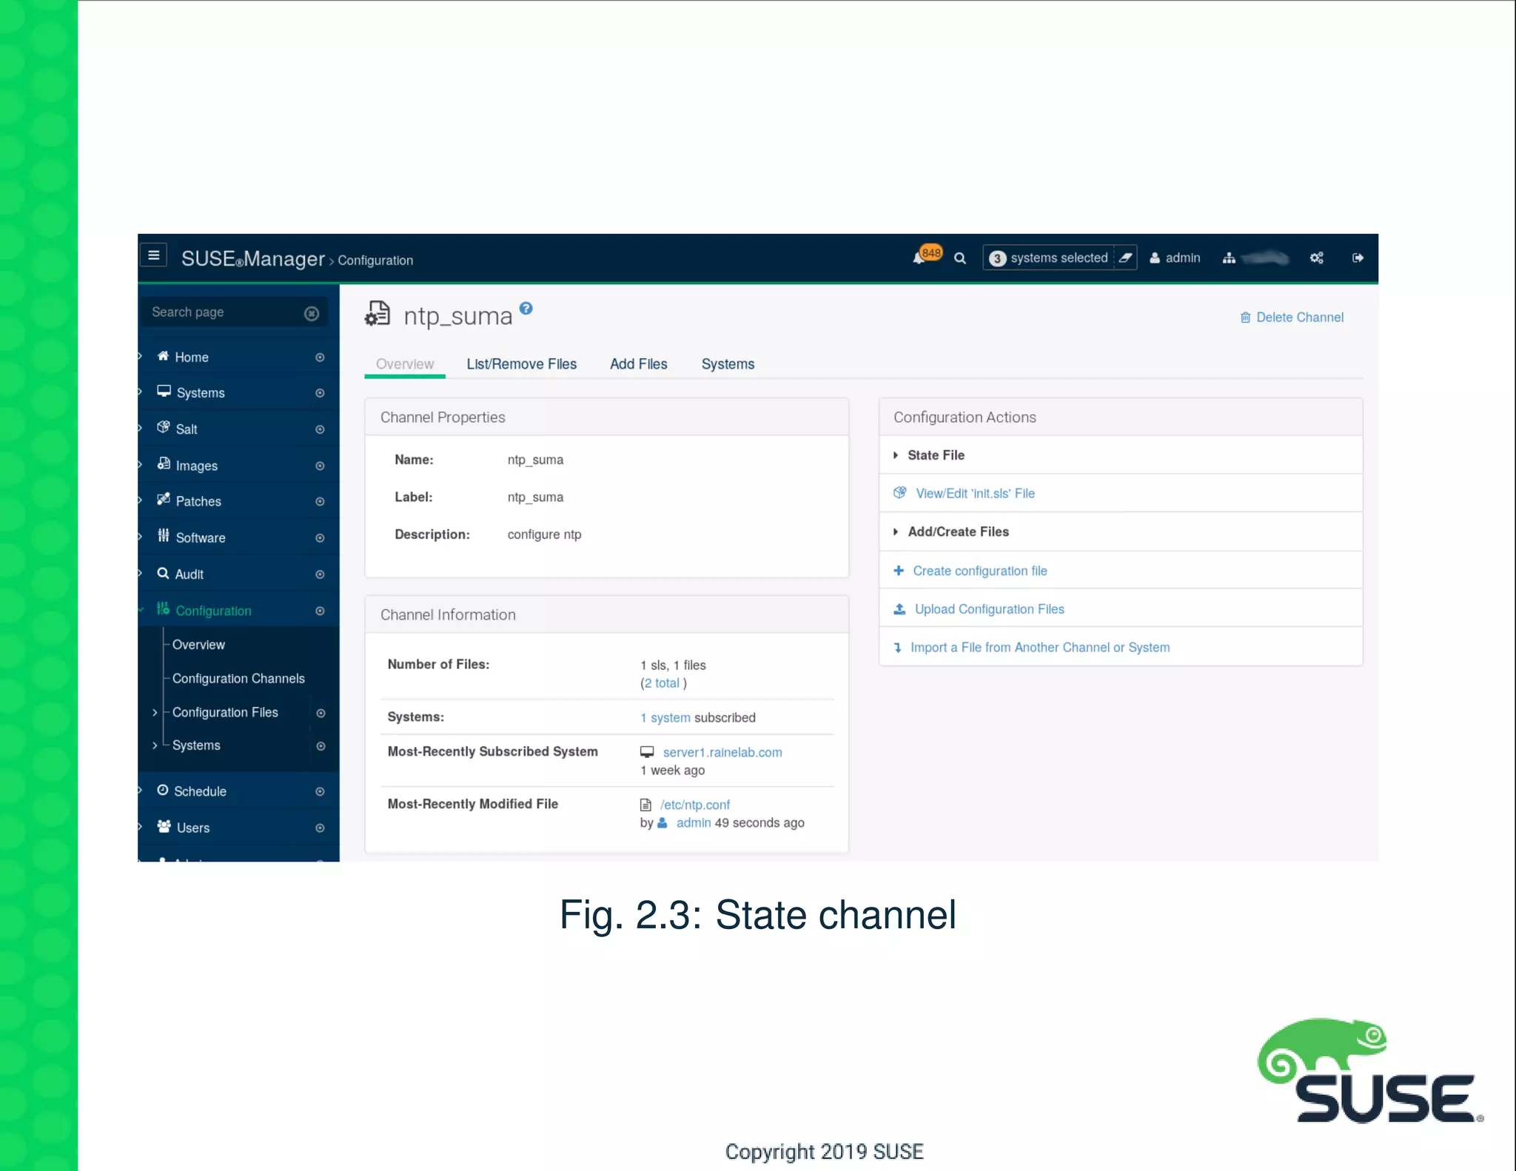
Task: Toggle the Schedule menu circle indicator
Action: tap(320, 791)
